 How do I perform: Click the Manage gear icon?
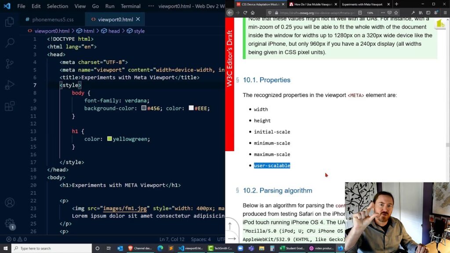tap(9, 224)
